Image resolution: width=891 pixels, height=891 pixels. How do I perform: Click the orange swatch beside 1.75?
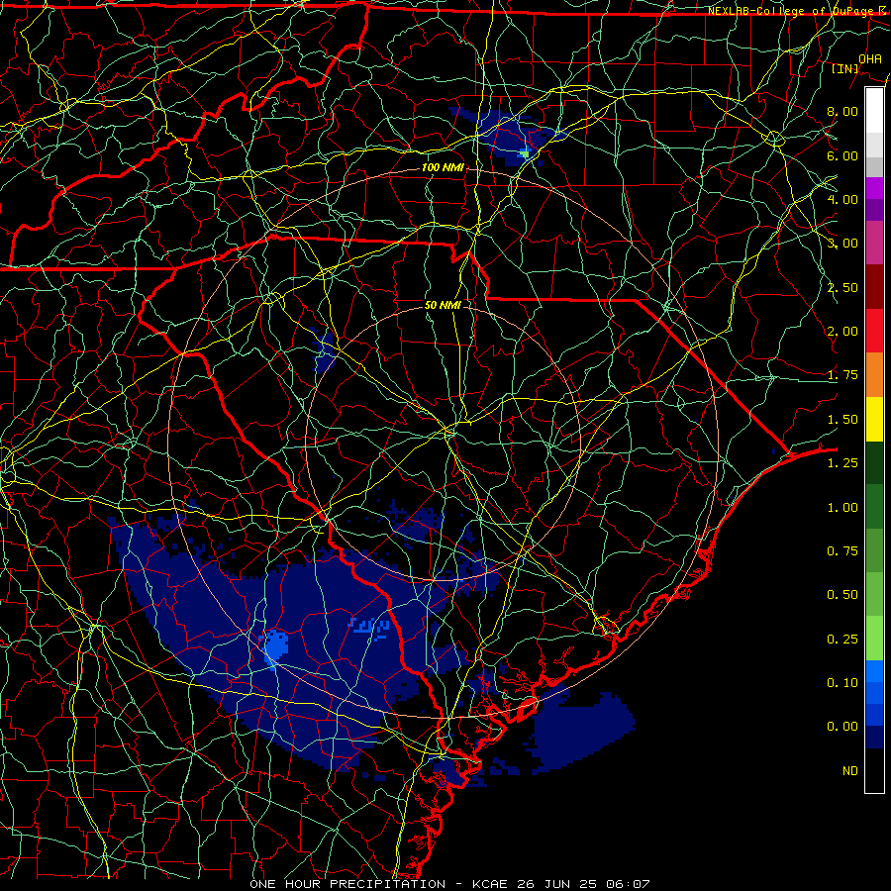click(x=874, y=374)
